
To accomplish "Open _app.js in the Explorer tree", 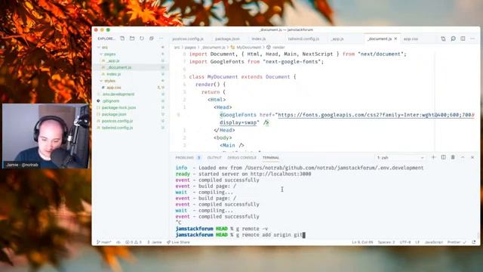I will tap(113, 60).
